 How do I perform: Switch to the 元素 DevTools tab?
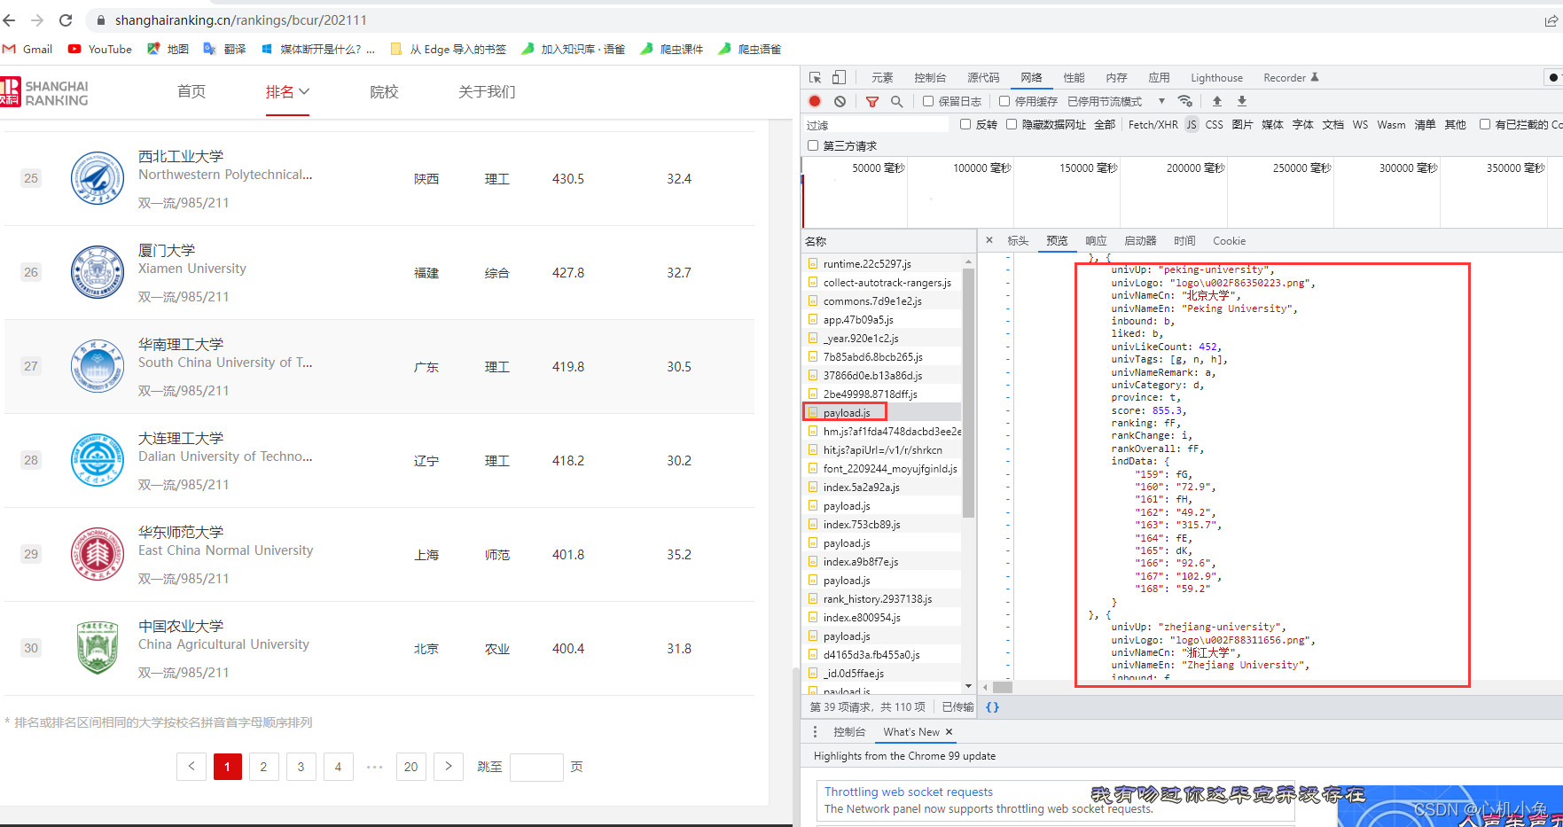pyautogui.click(x=882, y=77)
